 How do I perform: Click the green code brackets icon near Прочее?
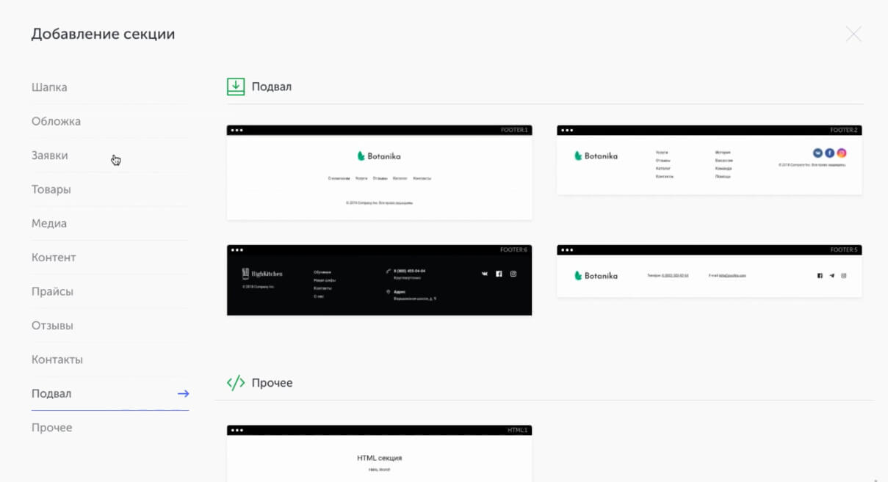[235, 383]
